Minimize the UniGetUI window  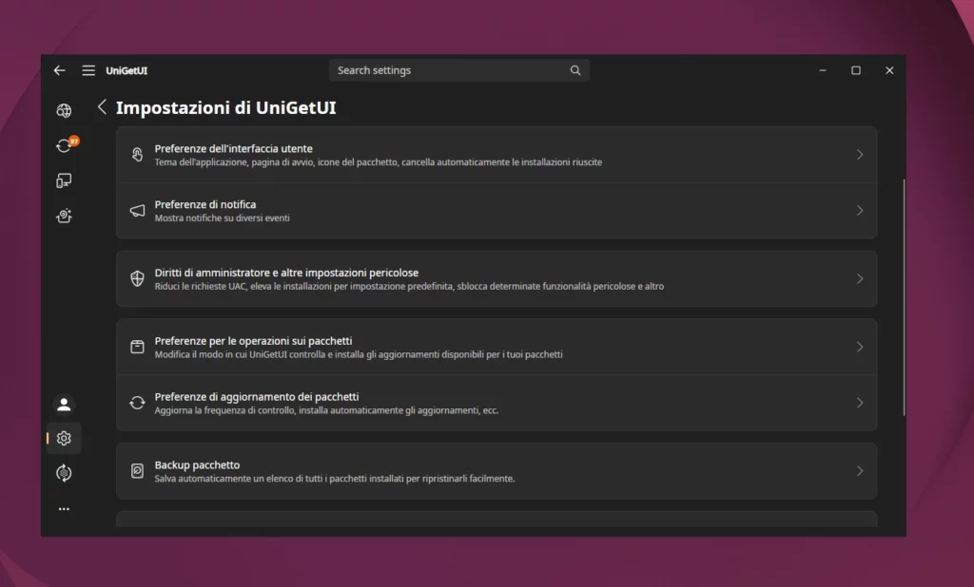pos(823,70)
